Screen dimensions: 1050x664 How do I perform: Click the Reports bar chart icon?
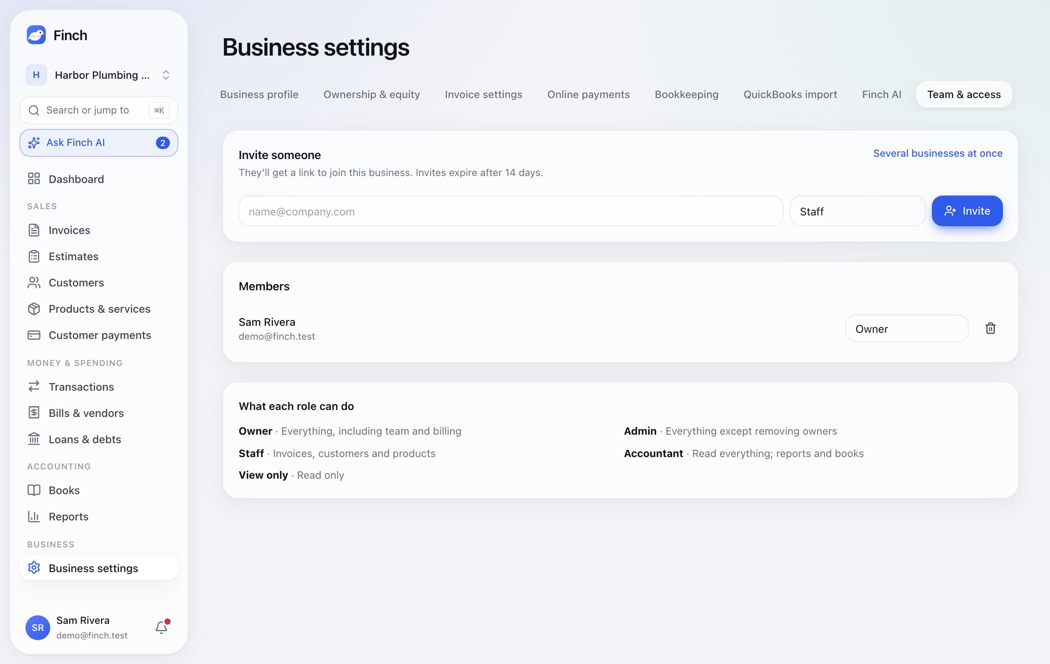click(x=34, y=516)
